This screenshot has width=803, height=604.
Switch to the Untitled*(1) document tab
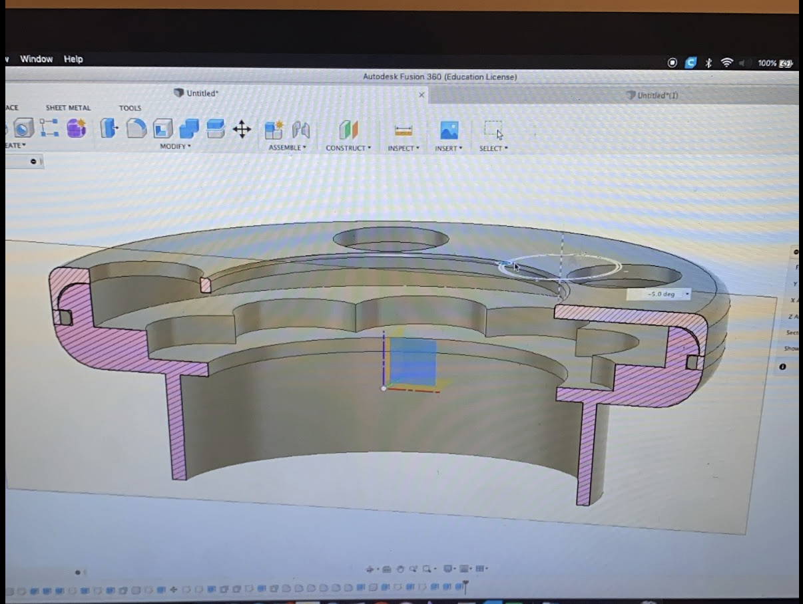(x=656, y=95)
